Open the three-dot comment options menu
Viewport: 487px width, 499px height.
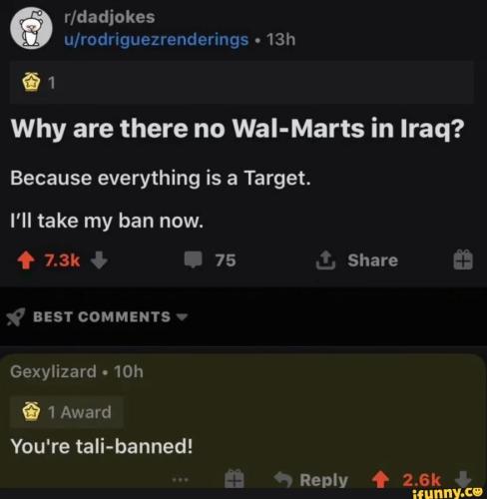click(x=181, y=480)
